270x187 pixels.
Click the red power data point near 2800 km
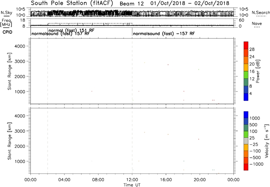(x=168, y=65)
